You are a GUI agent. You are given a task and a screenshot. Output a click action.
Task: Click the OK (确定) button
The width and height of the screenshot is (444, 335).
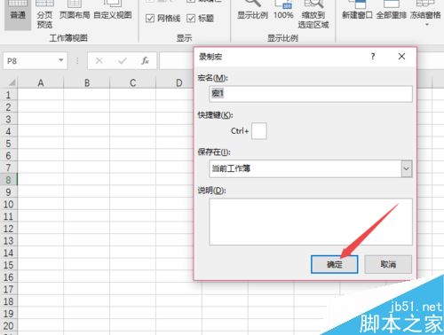click(335, 264)
